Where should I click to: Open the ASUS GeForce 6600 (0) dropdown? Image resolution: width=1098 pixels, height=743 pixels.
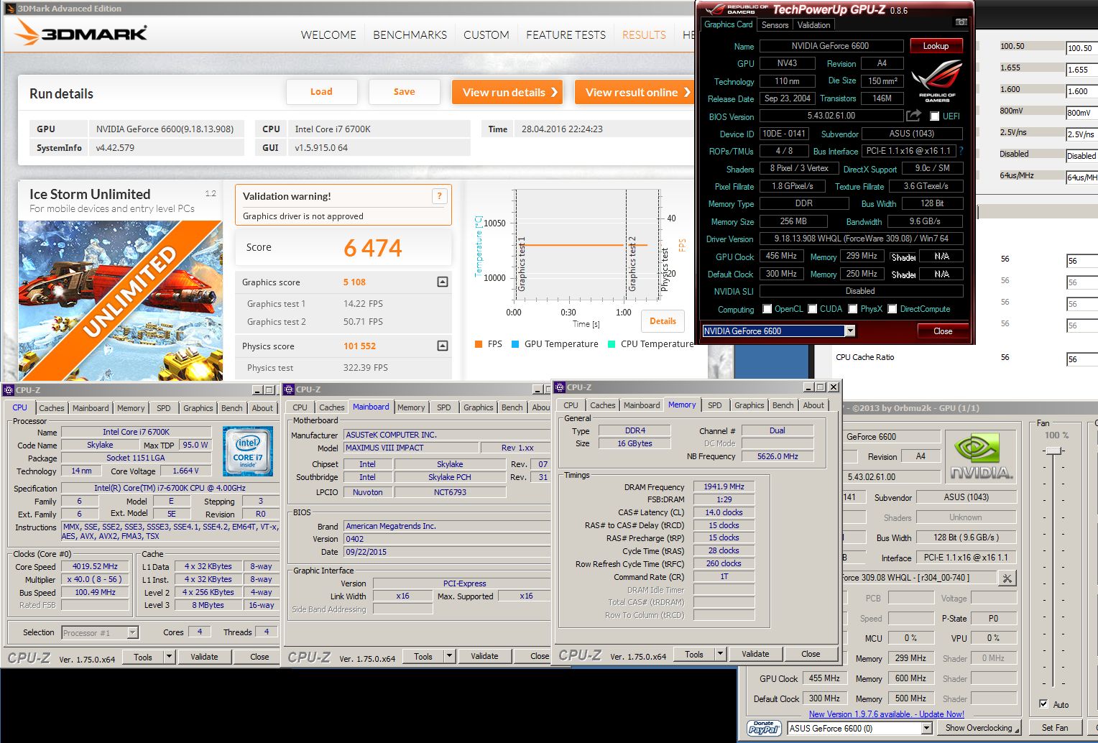(927, 728)
